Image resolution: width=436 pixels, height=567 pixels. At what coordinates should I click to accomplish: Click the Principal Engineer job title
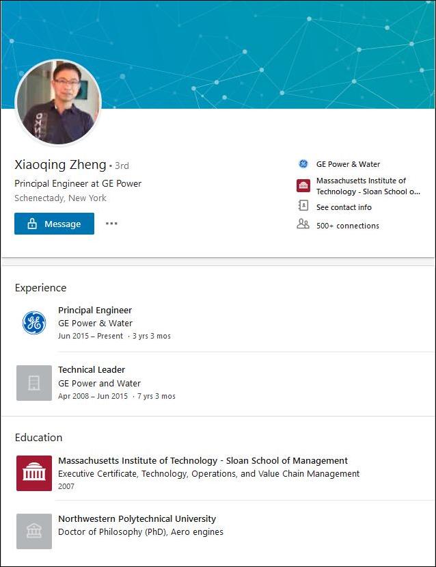coord(95,311)
